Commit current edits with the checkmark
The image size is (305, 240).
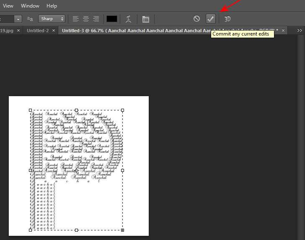click(x=210, y=19)
